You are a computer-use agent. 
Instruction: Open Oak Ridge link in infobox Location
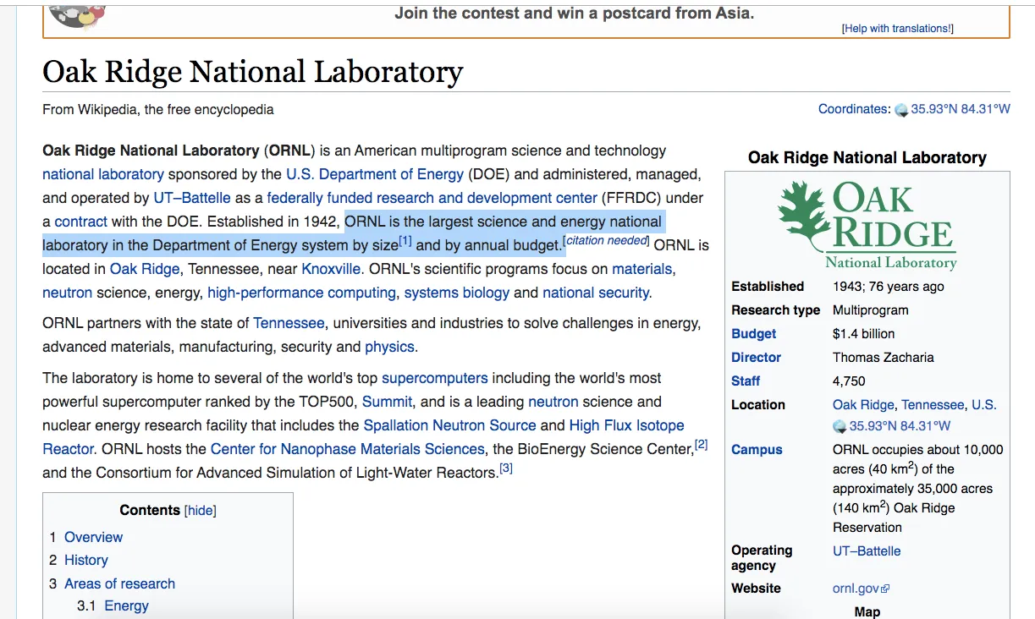863,405
